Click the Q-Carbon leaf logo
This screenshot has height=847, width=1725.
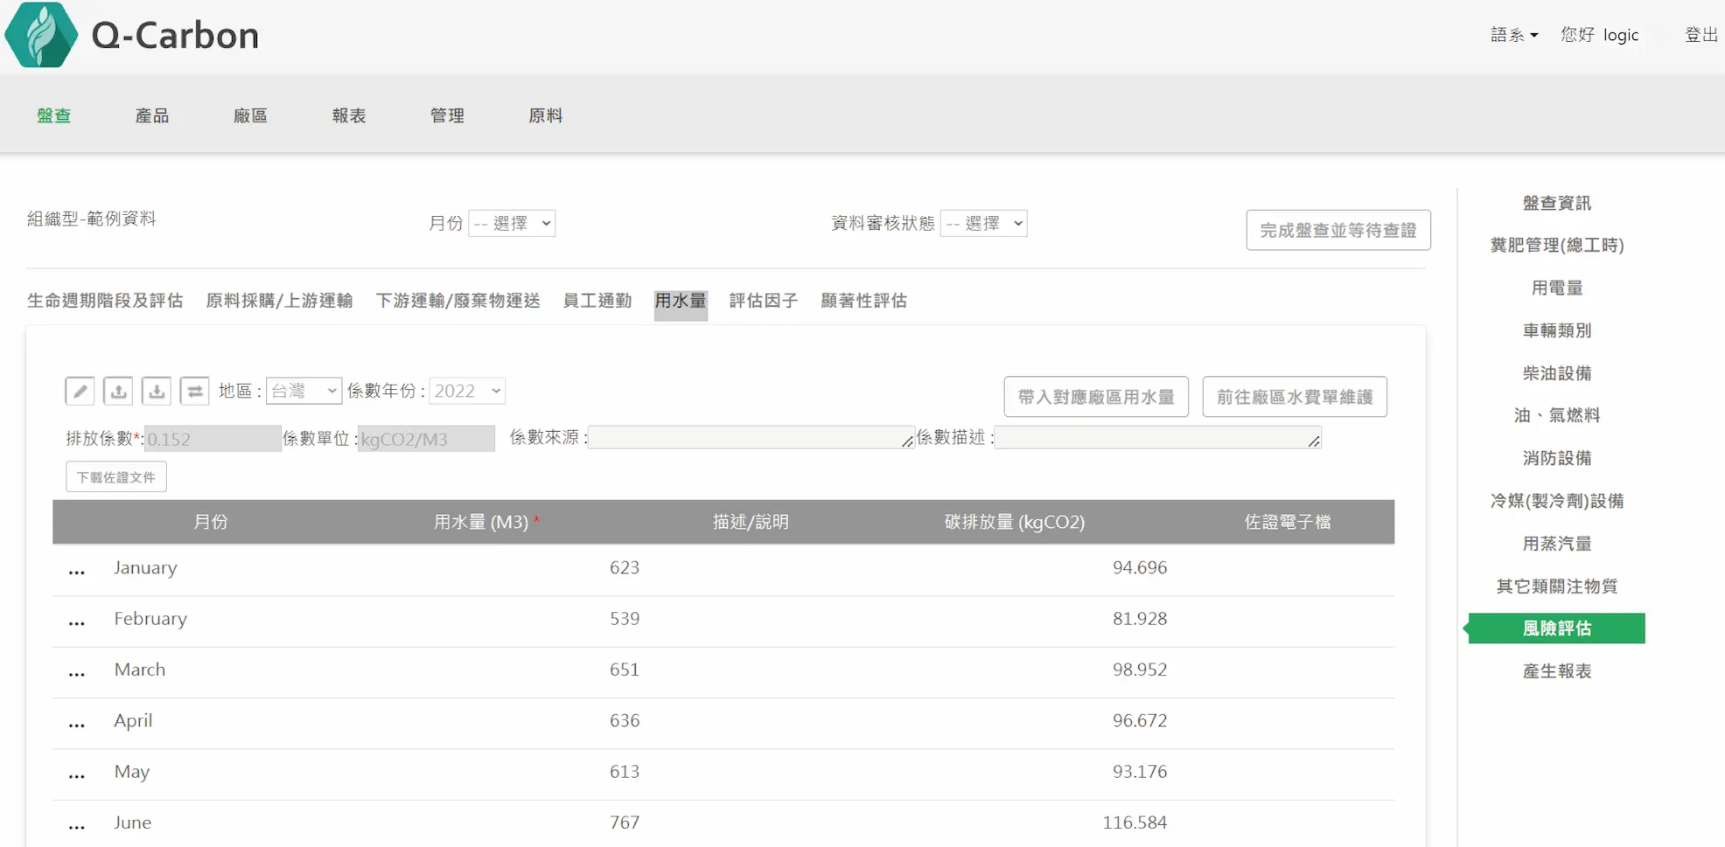[40, 35]
